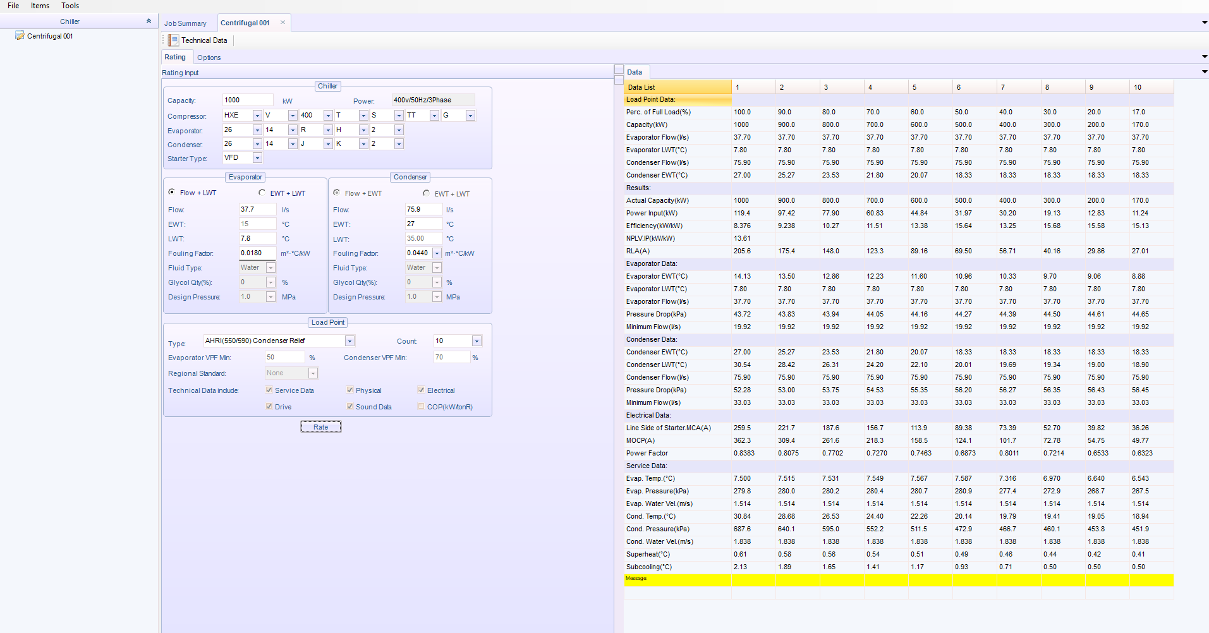Click the Subcooling(°C) row label
The image size is (1209, 633).
648,567
